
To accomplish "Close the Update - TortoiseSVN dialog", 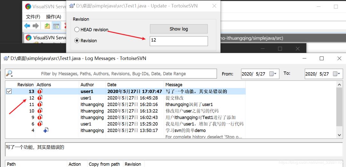I will [x=214, y=6].
